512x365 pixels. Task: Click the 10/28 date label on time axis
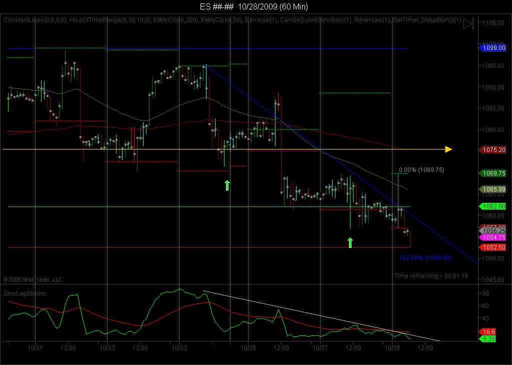click(392, 348)
